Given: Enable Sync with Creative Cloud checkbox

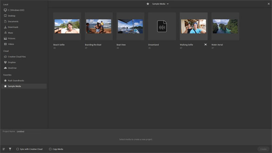Looking at the screenshot, I should 18,149.
